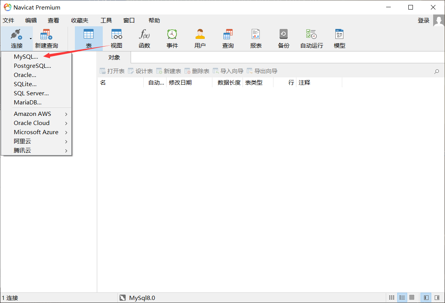Screen dimensions: 445x303
Task: Sort by the 数据长度 column header
Action: click(x=227, y=83)
